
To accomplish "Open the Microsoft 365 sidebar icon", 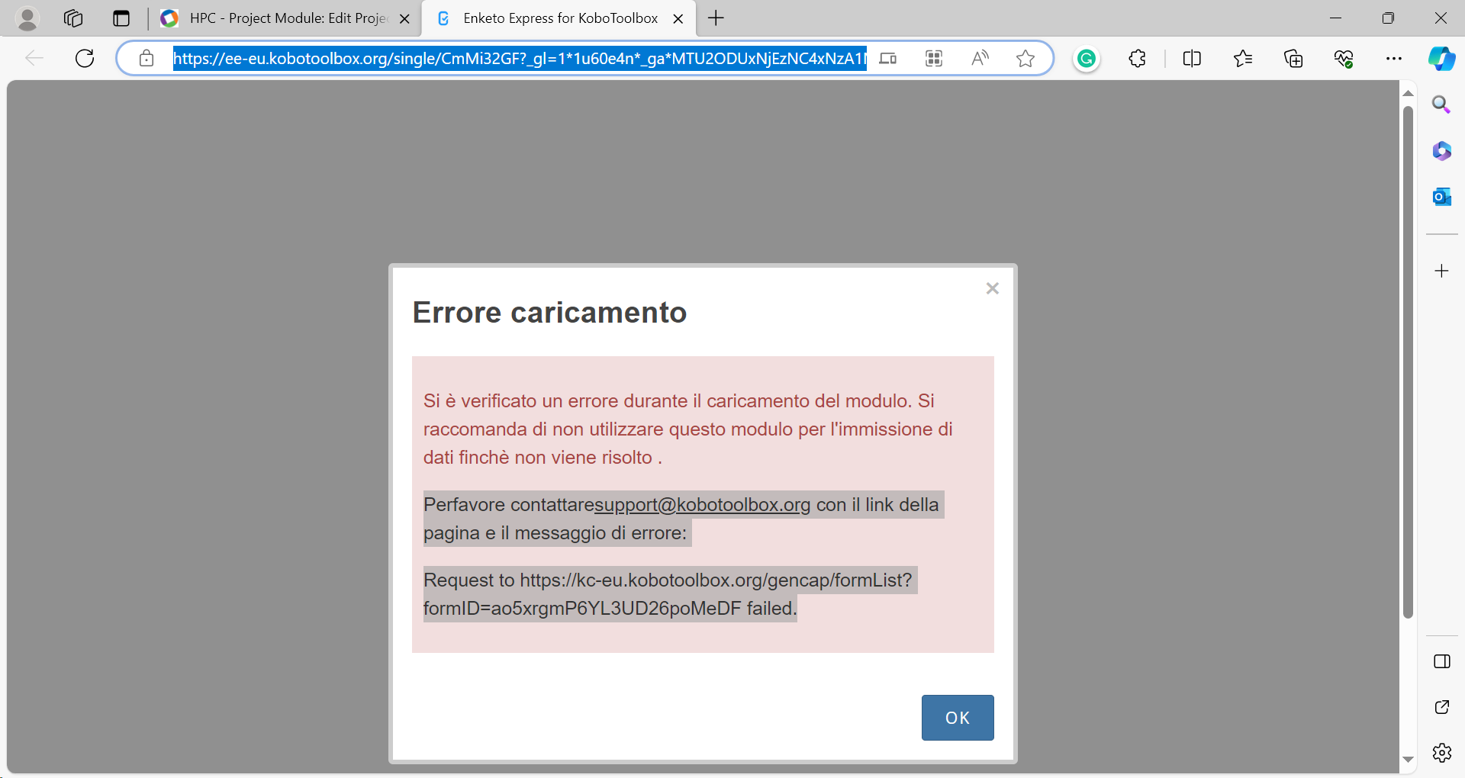I will 1442,151.
